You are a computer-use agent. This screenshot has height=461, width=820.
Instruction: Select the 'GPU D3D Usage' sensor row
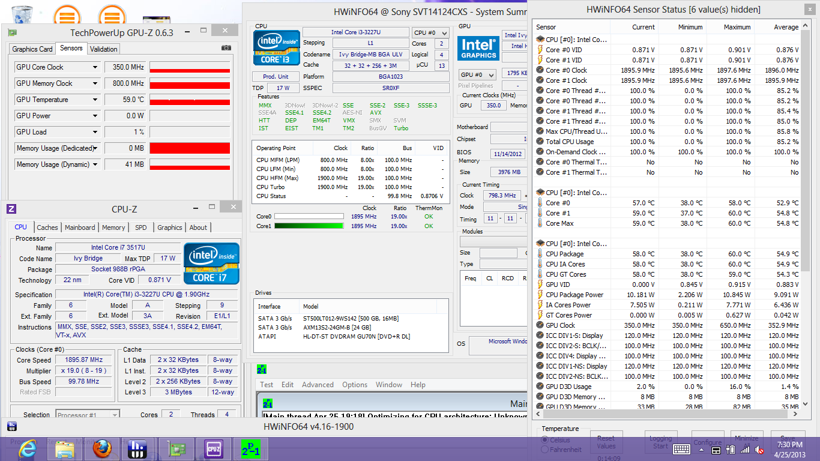coord(668,387)
